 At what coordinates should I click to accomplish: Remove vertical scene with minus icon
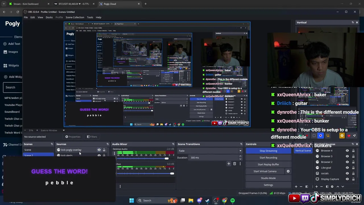point(301,186)
